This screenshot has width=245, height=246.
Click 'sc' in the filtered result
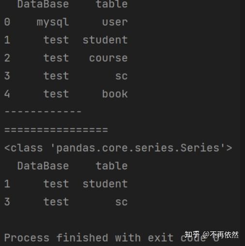pyautogui.click(x=122, y=202)
